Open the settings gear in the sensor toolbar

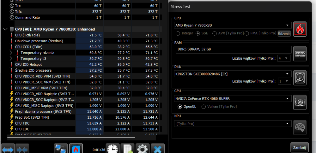coord(143,149)
